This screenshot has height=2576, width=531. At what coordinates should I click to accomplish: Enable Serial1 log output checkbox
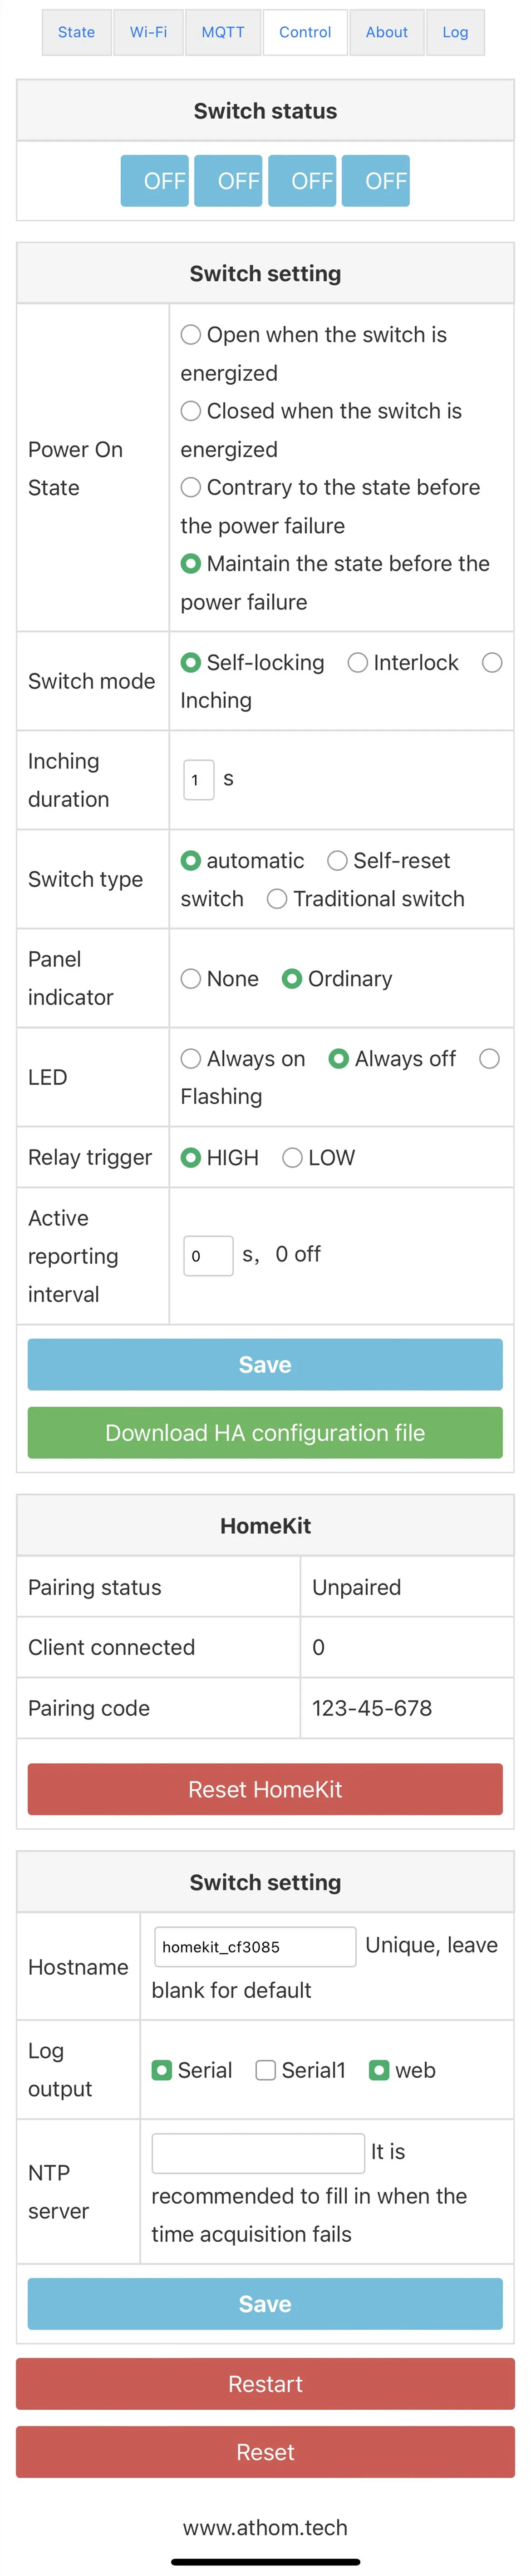tap(266, 2070)
